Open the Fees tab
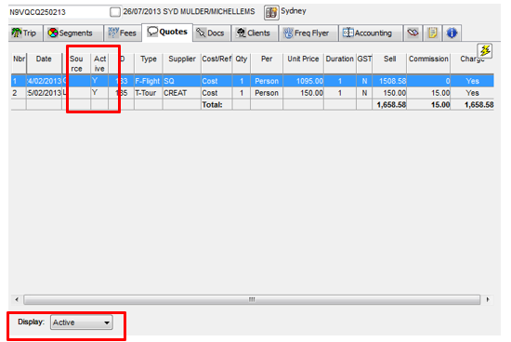Screen dimensions: 511x342 point(123,33)
